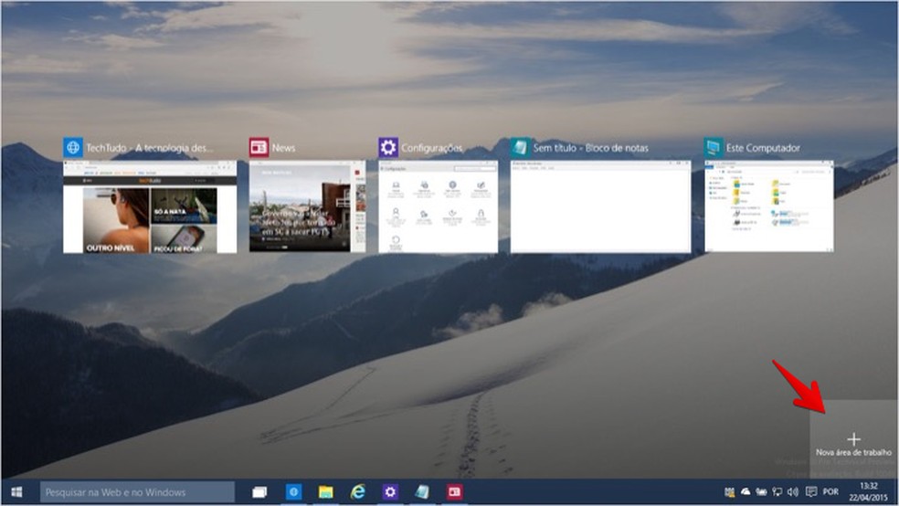Open the action center notifications icon
Screen dimensions: 899x506
point(810,491)
